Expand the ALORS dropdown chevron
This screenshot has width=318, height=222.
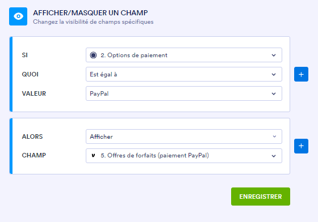tap(274, 136)
